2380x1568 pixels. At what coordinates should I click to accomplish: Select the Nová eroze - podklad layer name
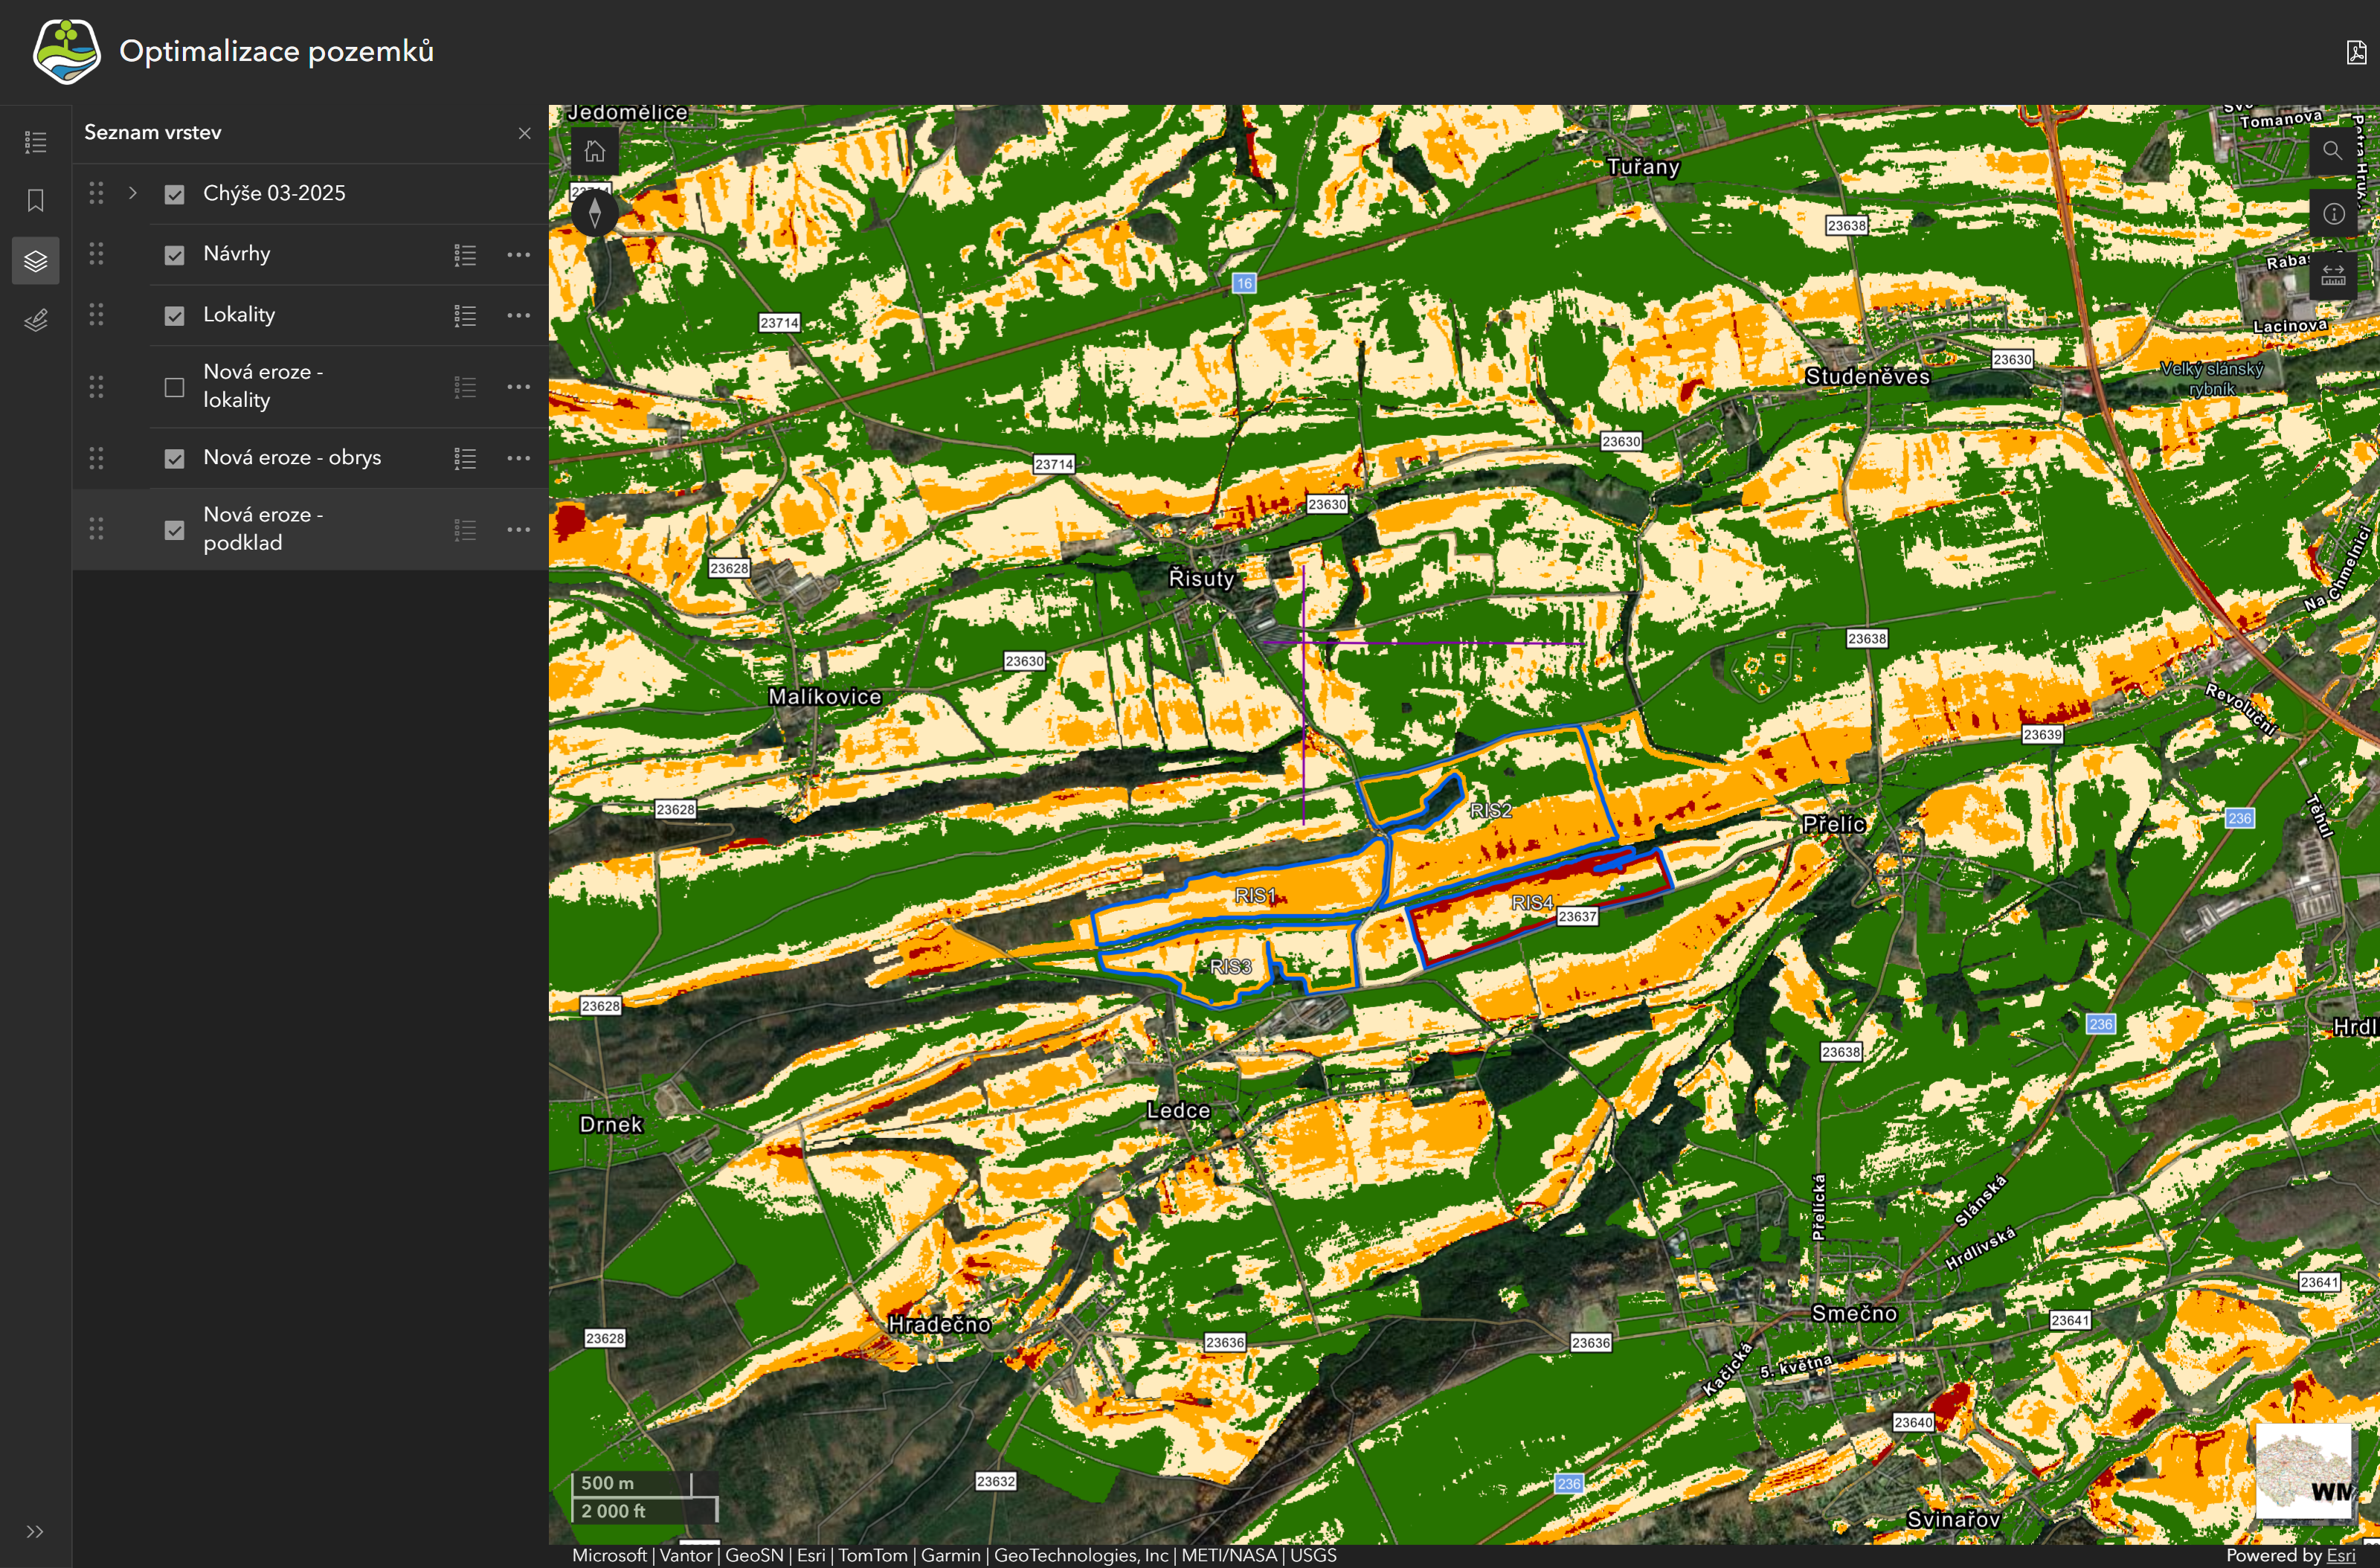(263, 529)
